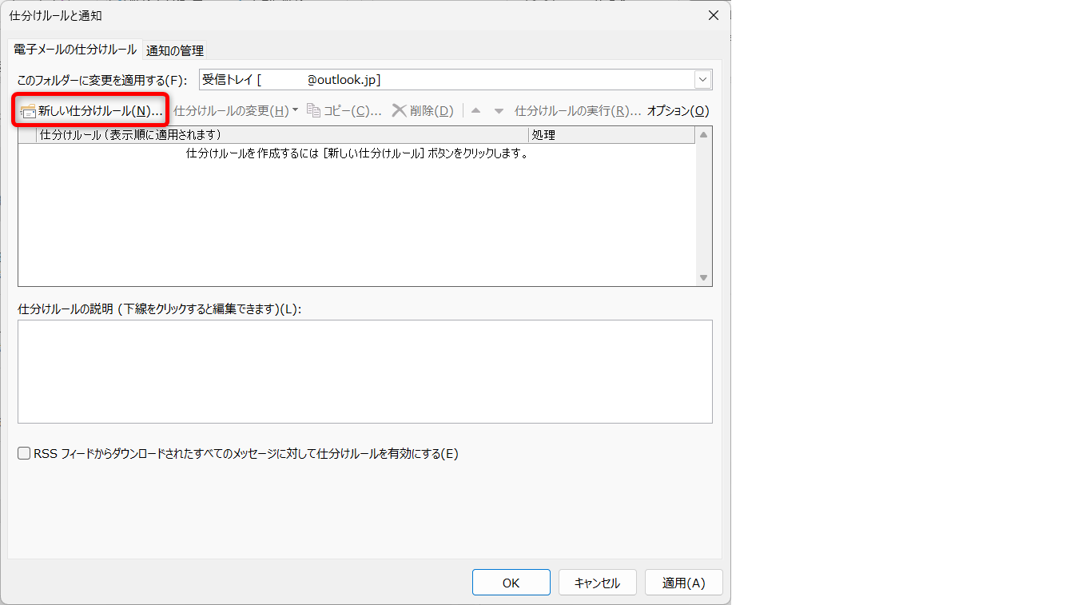Open オプション (Options)

point(678,111)
